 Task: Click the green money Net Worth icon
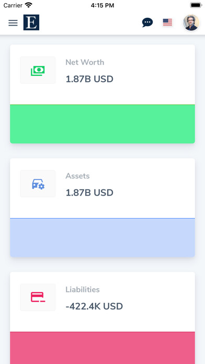coord(38,70)
